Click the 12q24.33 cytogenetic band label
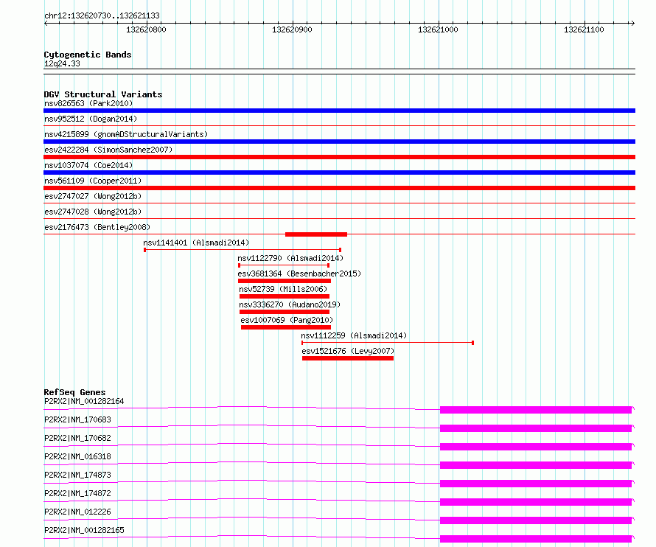 (x=62, y=63)
